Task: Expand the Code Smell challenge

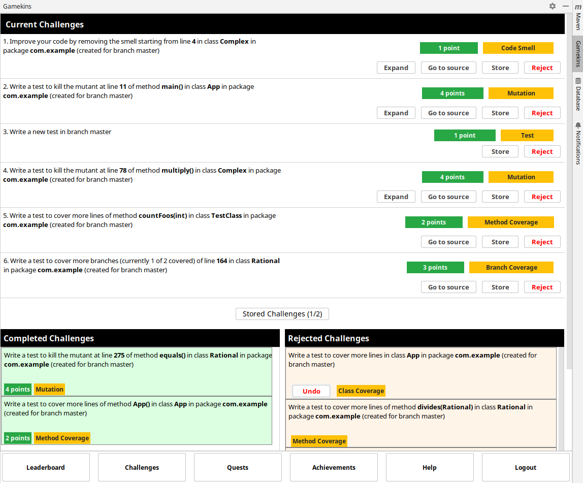Action: (396, 68)
